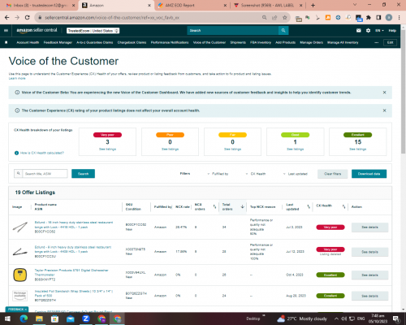Open the settings gear in Seller Central
This screenshot has width=406, height=325.
368,31
